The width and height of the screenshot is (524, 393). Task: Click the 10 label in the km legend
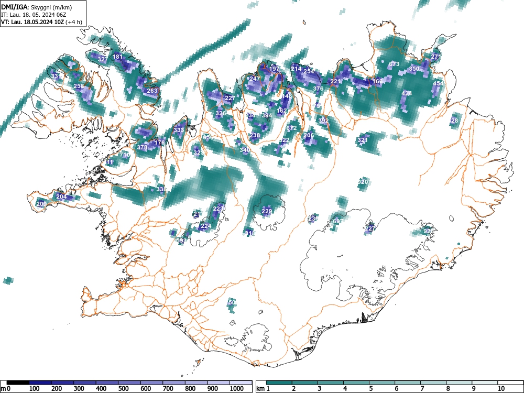500,388
